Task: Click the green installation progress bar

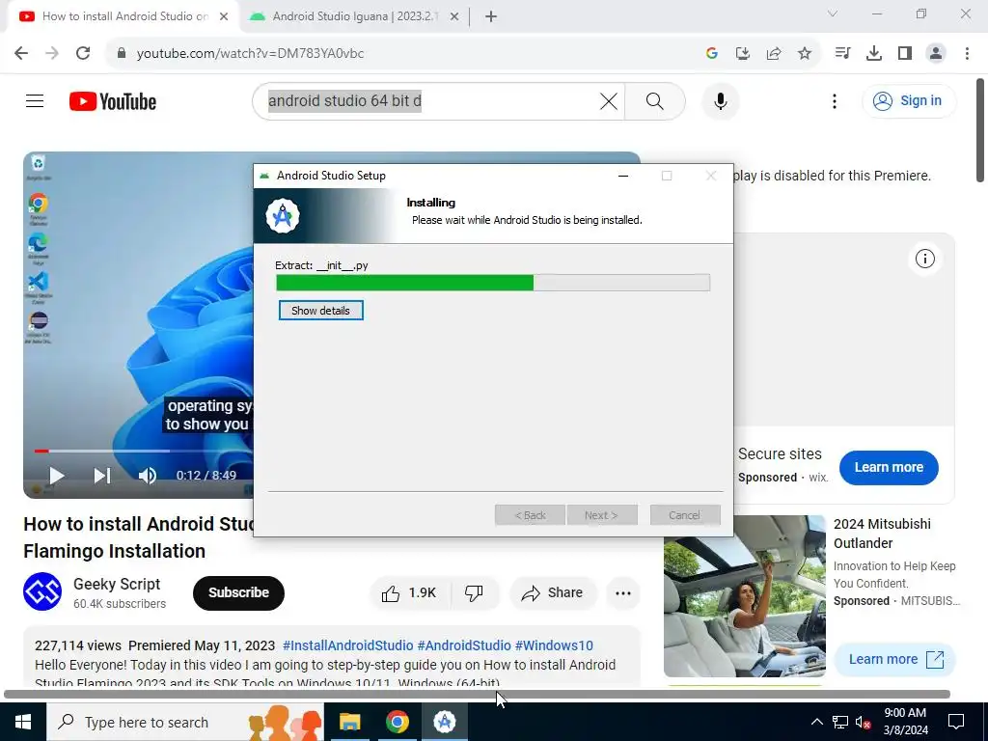Action: point(493,283)
